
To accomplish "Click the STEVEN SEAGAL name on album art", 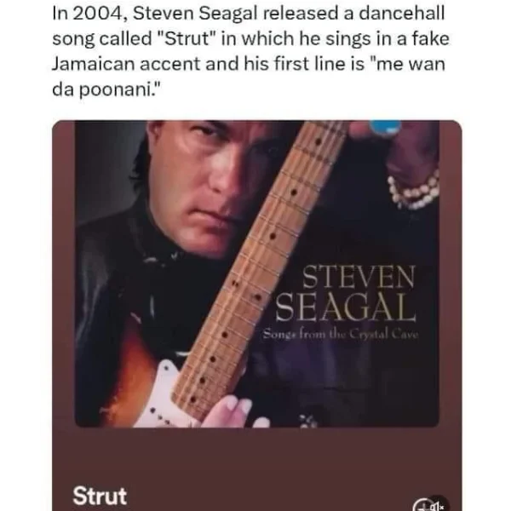I will [x=346, y=293].
